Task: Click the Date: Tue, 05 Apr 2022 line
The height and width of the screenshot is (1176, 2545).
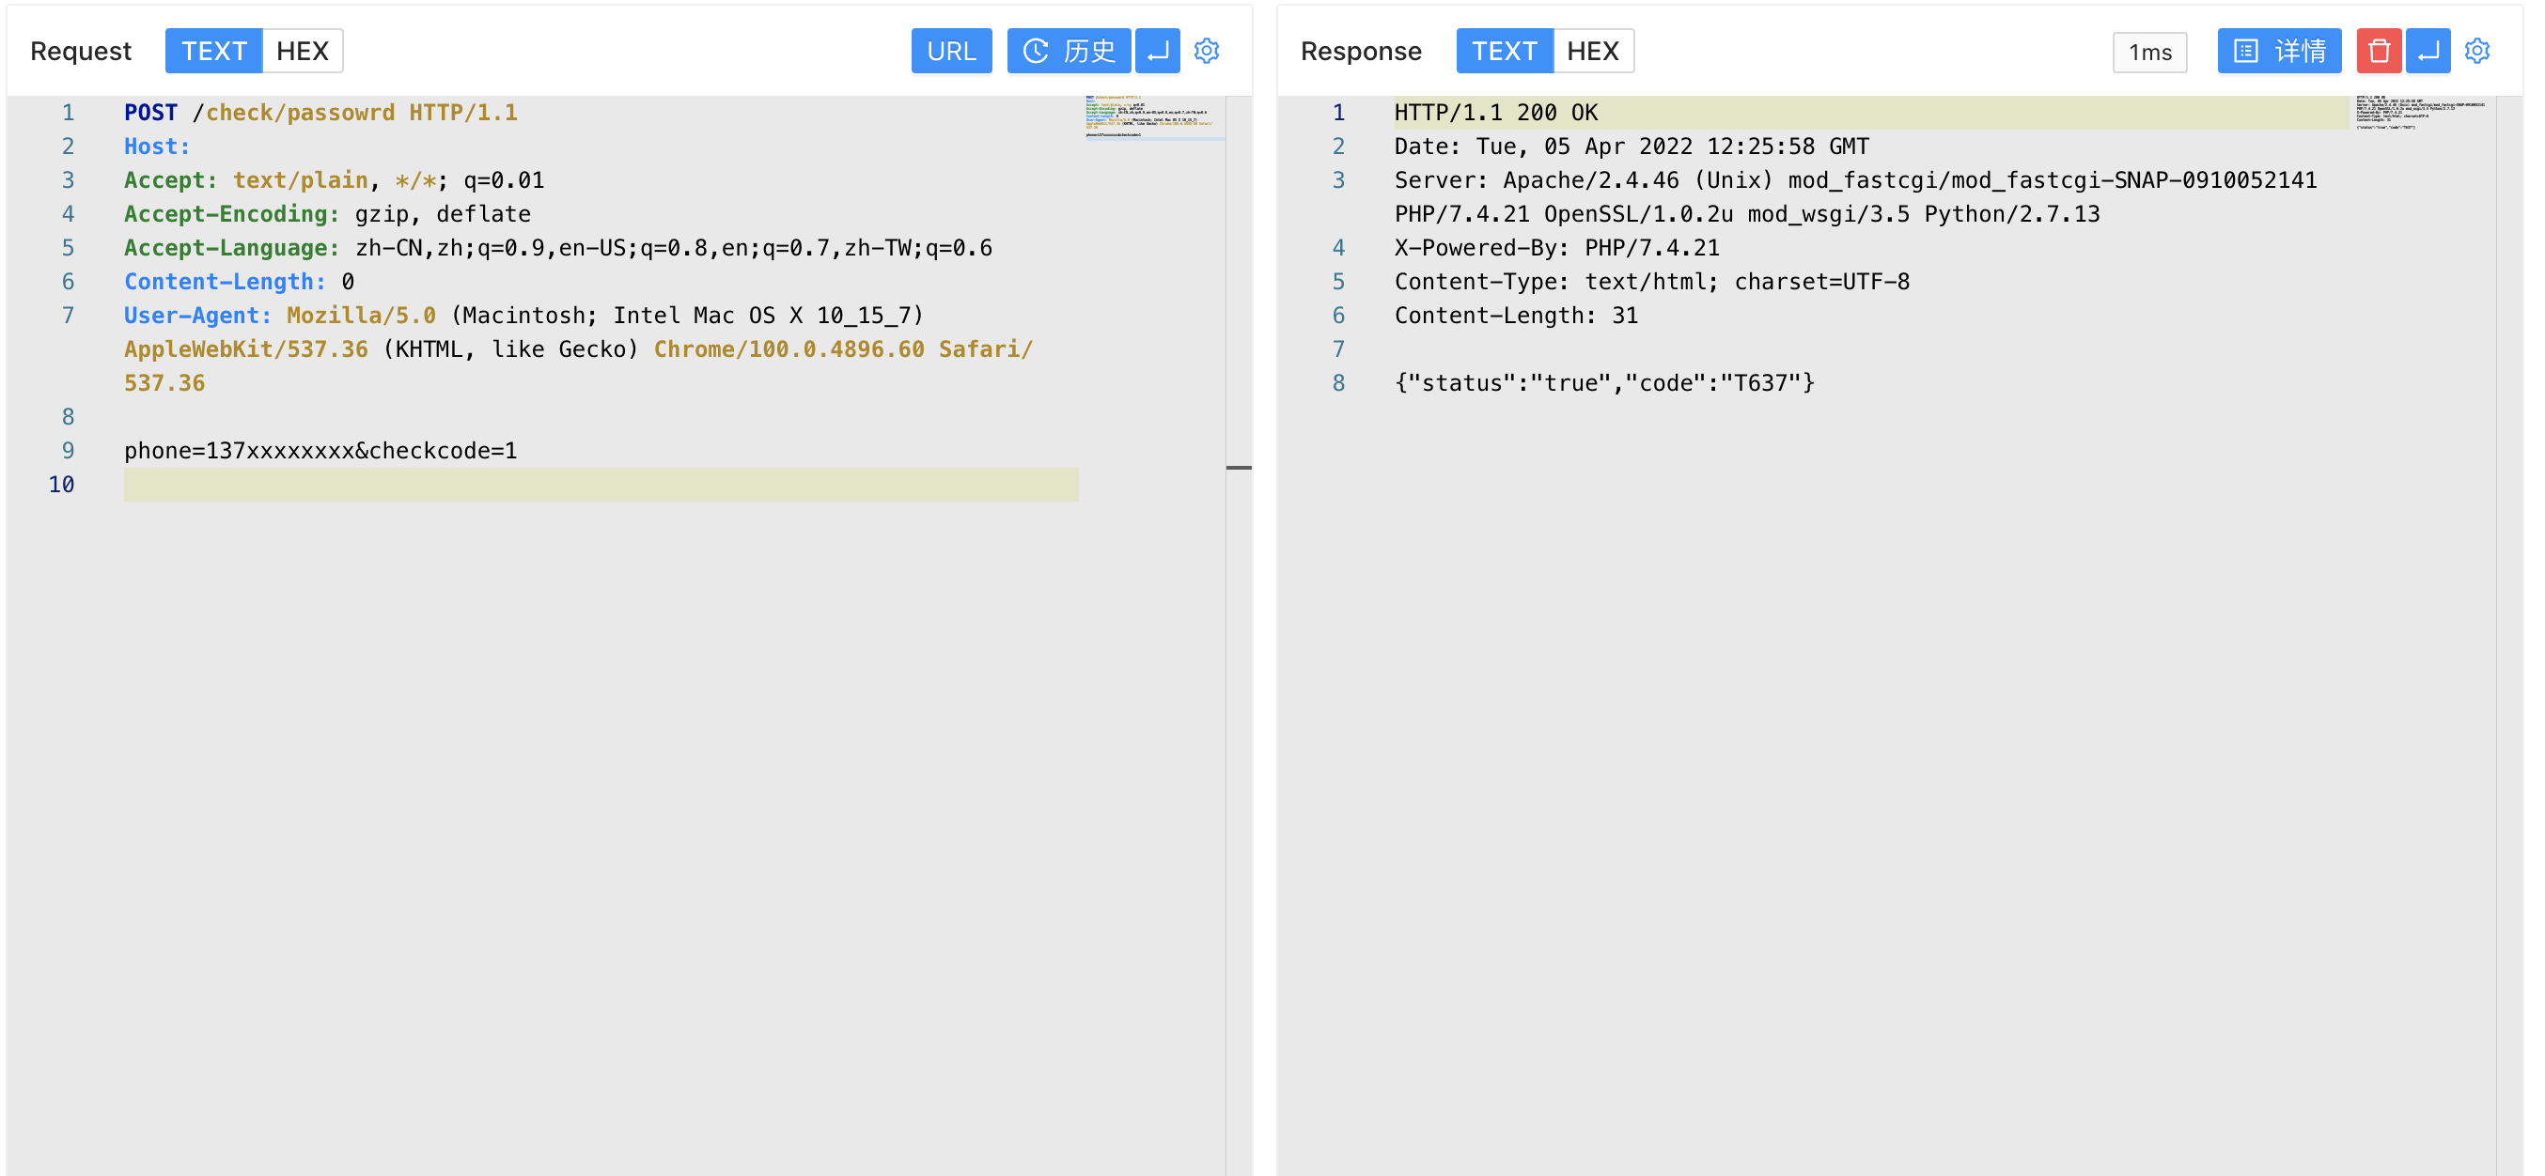Action: coord(1632,147)
